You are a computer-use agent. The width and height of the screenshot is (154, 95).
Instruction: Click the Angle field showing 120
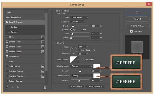(x=82, y=47)
